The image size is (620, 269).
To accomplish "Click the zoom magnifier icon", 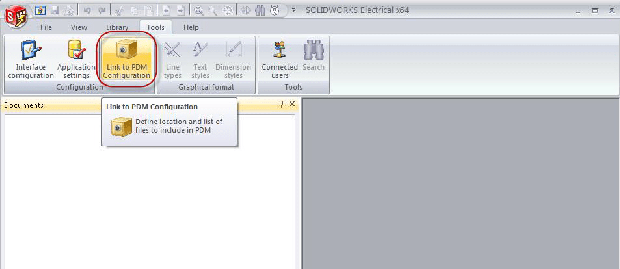I will pyautogui.click(x=213, y=10).
